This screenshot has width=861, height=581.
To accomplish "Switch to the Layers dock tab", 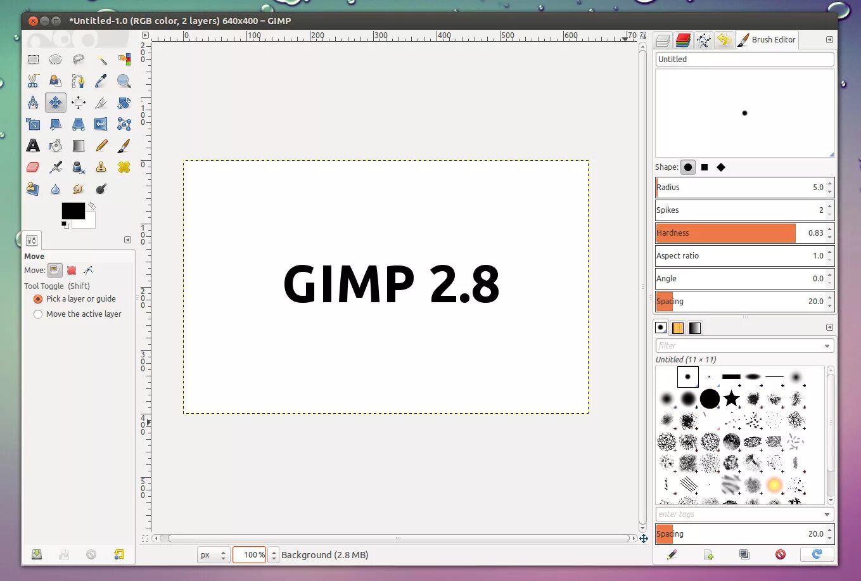I will (663, 41).
